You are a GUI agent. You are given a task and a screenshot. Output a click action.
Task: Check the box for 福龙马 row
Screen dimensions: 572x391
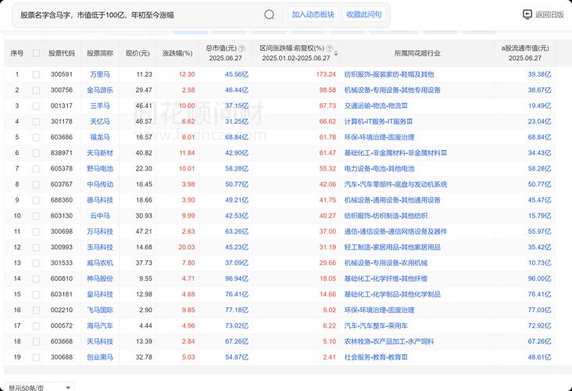click(36, 138)
